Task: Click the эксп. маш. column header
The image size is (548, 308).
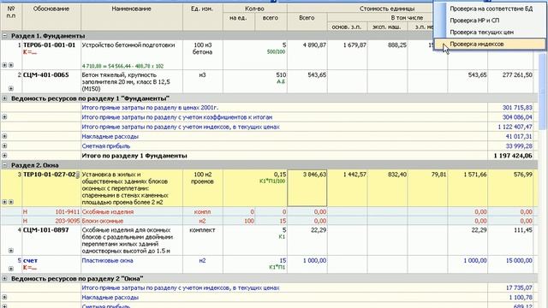Action: tap(387, 27)
